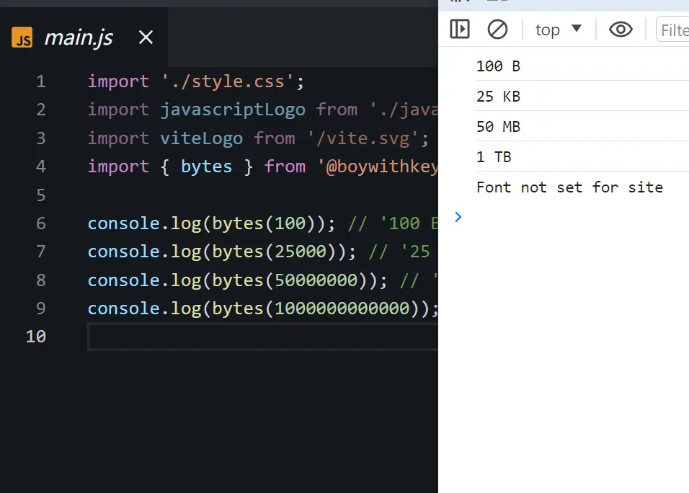Create live expression with the eye icon
Viewport: 689px width, 493px height.
tap(621, 30)
